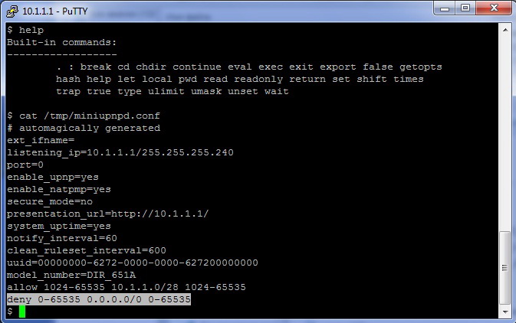Click the uuid configuration line
516x323 pixels.
tap(132, 263)
